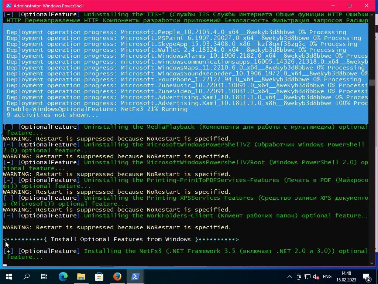Click the Microsoft.WindowsAlarms deployment progress line

[x=187, y=56]
